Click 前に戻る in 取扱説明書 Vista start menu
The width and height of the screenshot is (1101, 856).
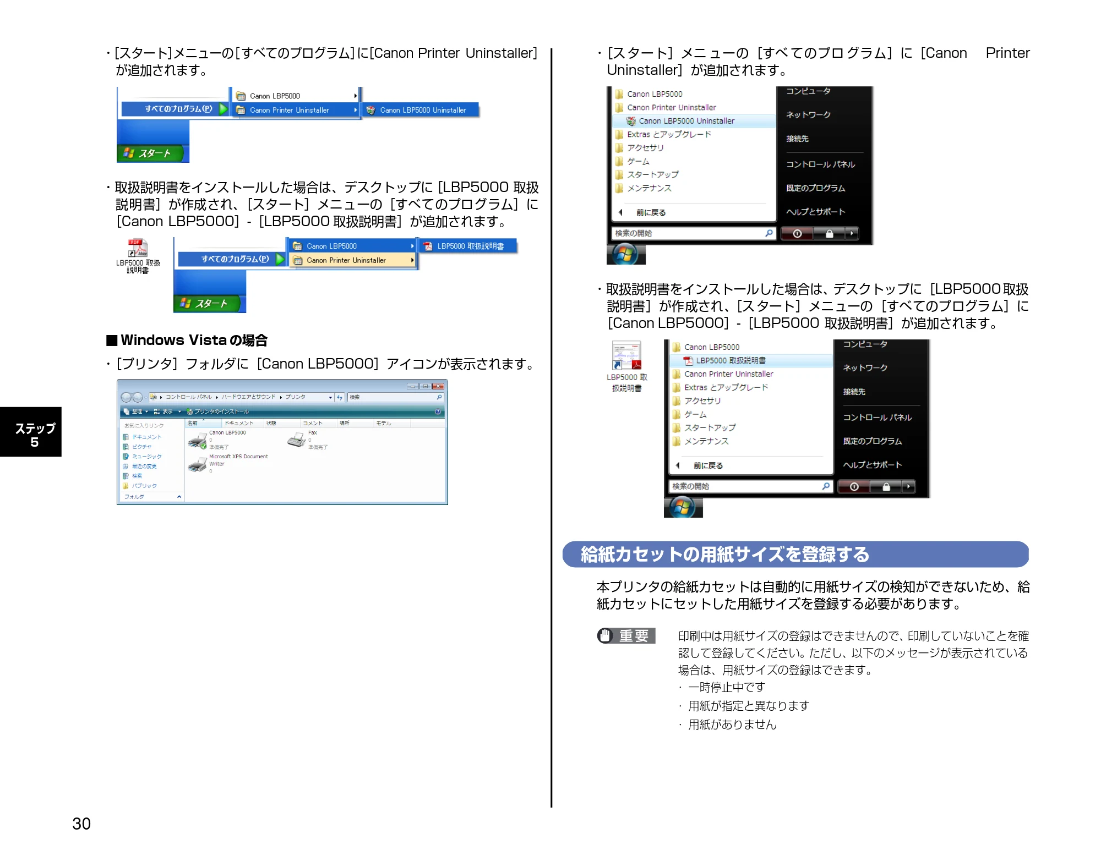click(x=700, y=465)
